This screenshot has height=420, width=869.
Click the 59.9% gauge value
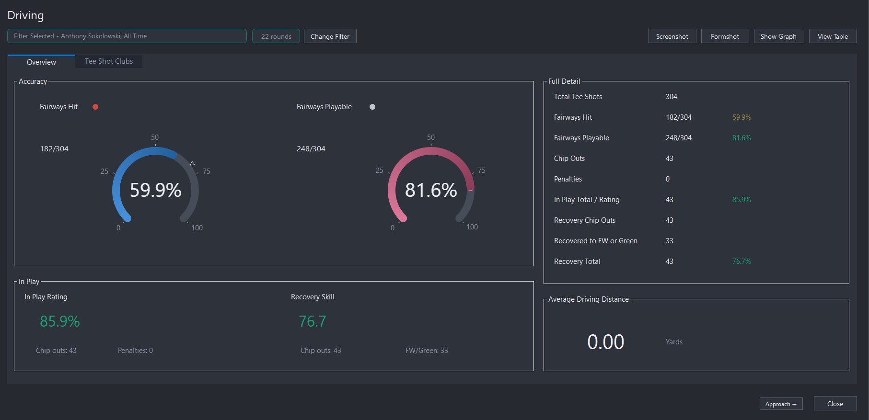[x=156, y=190]
